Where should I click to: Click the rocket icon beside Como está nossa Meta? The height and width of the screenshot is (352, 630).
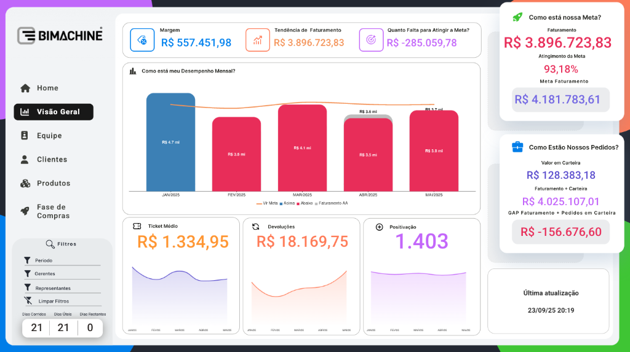coord(517,17)
